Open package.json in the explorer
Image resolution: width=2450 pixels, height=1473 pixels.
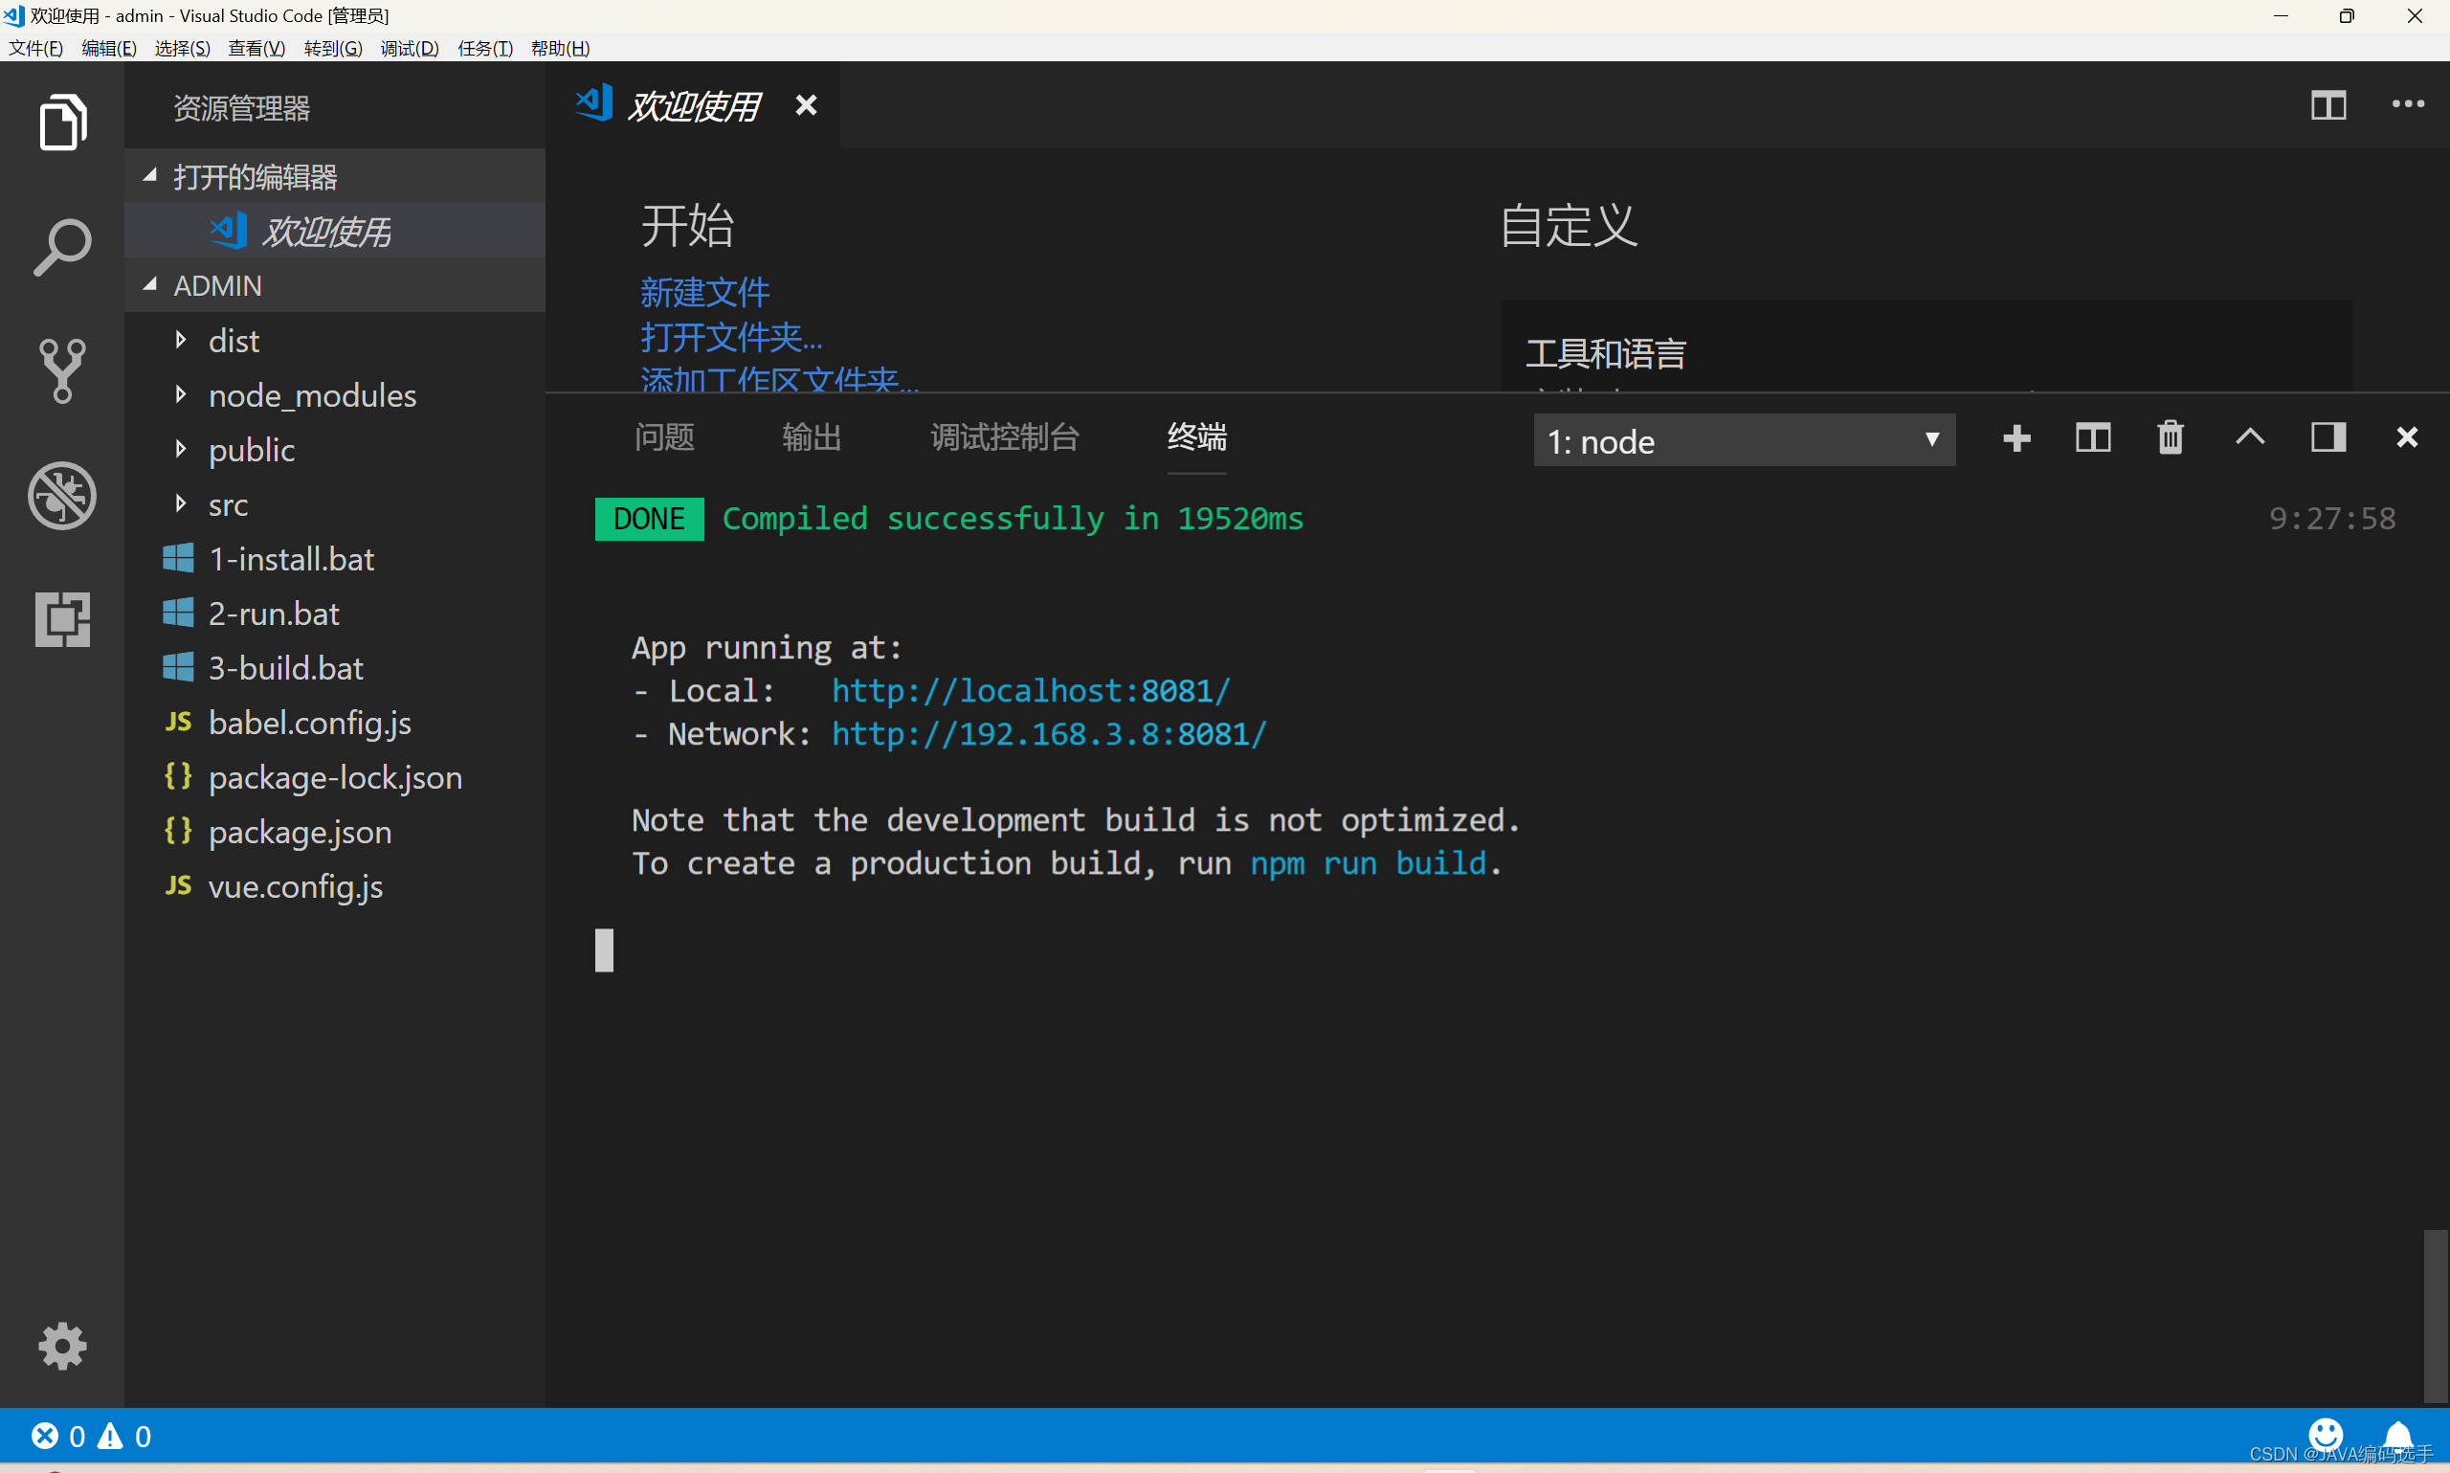click(334, 832)
